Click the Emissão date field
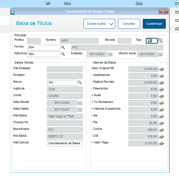This screenshot has width=179, height=178. pyautogui.click(x=97, y=54)
